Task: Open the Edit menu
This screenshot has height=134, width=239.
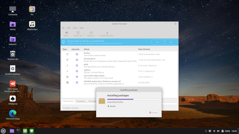Action: [x=69, y=28]
